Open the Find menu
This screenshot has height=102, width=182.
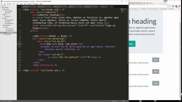pyautogui.click(x=14, y=4)
